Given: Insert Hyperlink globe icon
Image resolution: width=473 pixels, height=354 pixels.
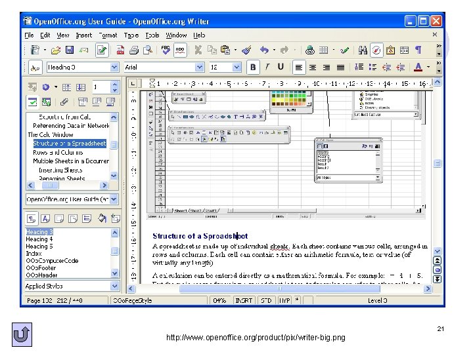Looking at the screenshot, I should (x=310, y=50).
